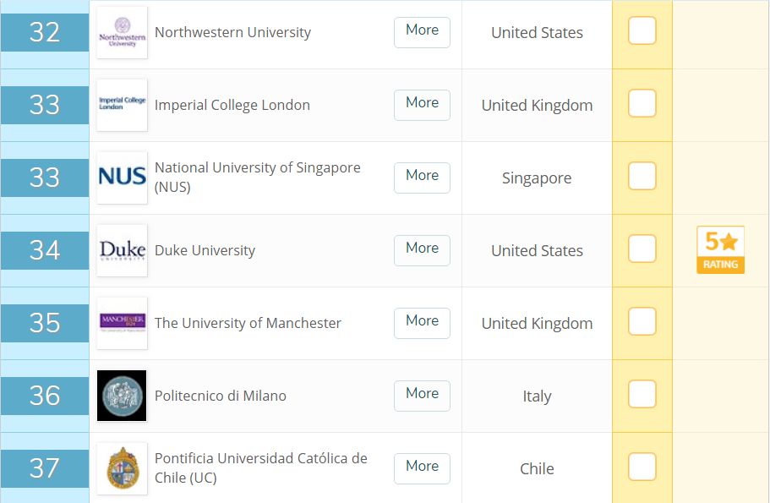Click the University of Manchester logo
Viewport: 770px width, 503px height.
(122, 323)
